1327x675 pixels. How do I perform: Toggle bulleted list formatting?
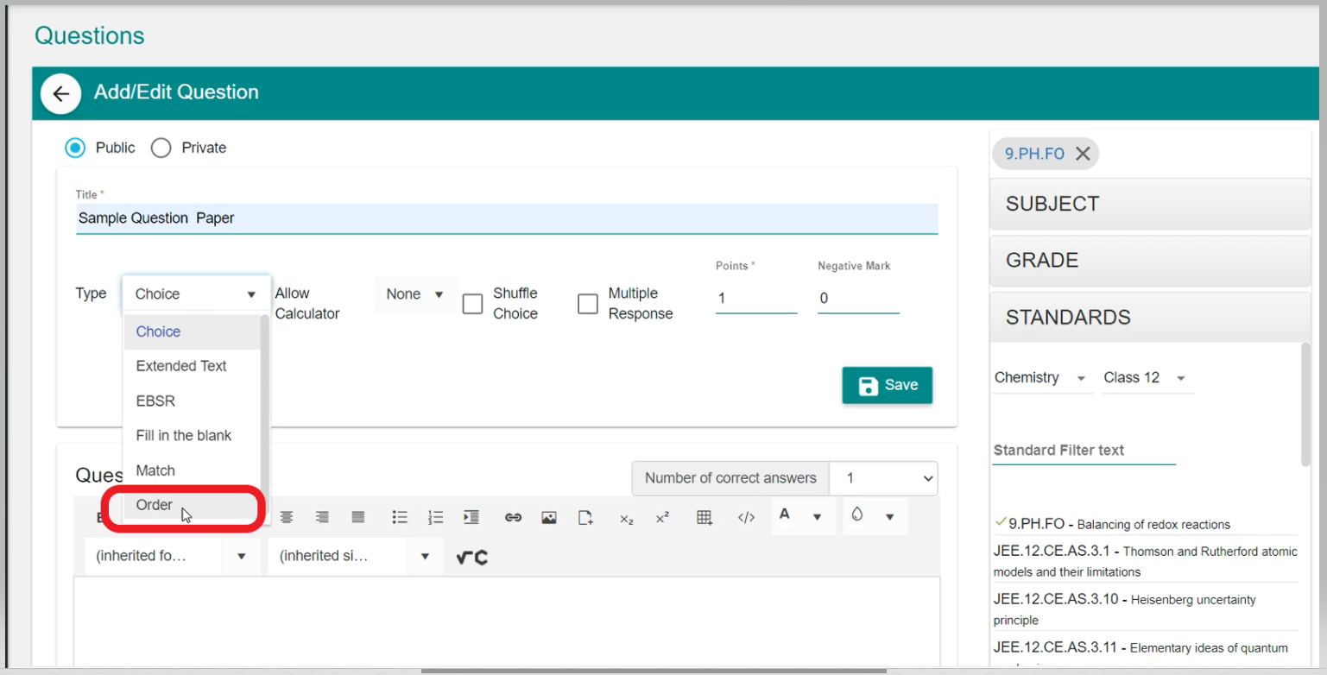tap(400, 517)
